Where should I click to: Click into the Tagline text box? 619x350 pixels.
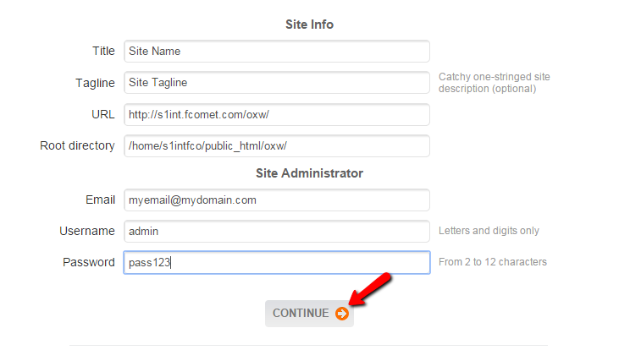276,83
